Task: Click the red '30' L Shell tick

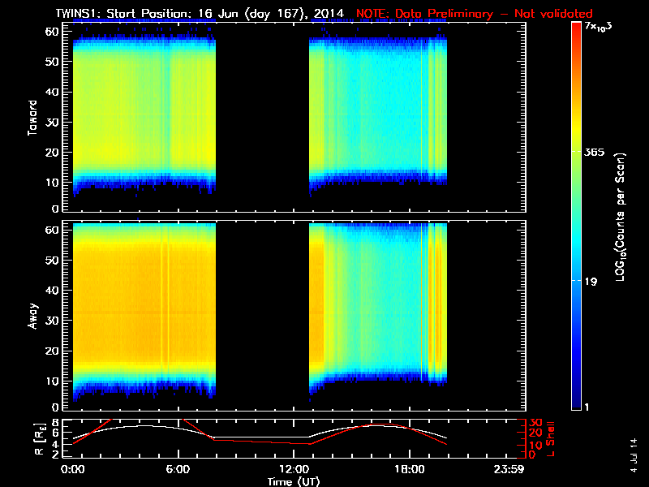Action: coord(535,423)
